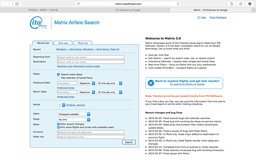Image resolution: width=256 pixels, height=160 pixels.
Task: Open Adults count dropdown
Action: click(61, 105)
